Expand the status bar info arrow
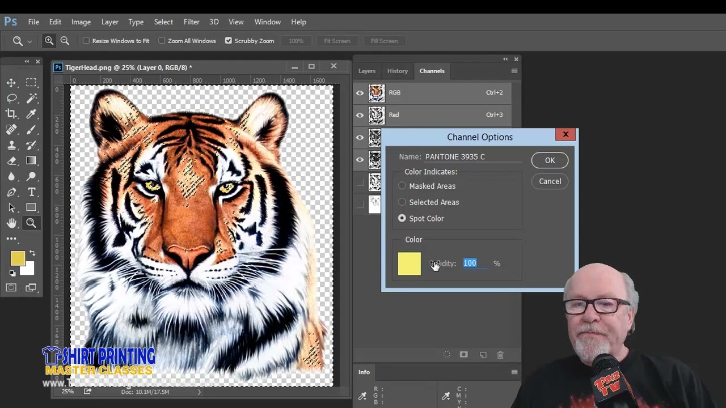The width and height of the screenshot is (726, 408). (199, 392)
